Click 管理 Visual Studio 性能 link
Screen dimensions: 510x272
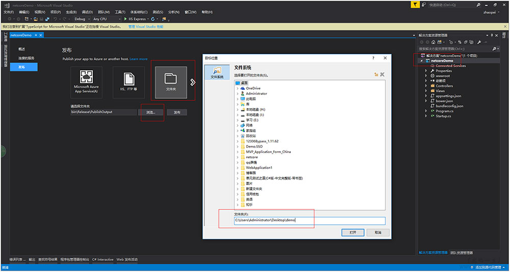[146, 27]
